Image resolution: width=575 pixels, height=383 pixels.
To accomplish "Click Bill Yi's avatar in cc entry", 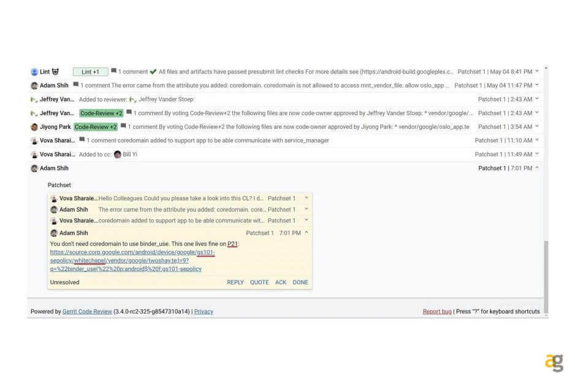I will coord(118,154).
